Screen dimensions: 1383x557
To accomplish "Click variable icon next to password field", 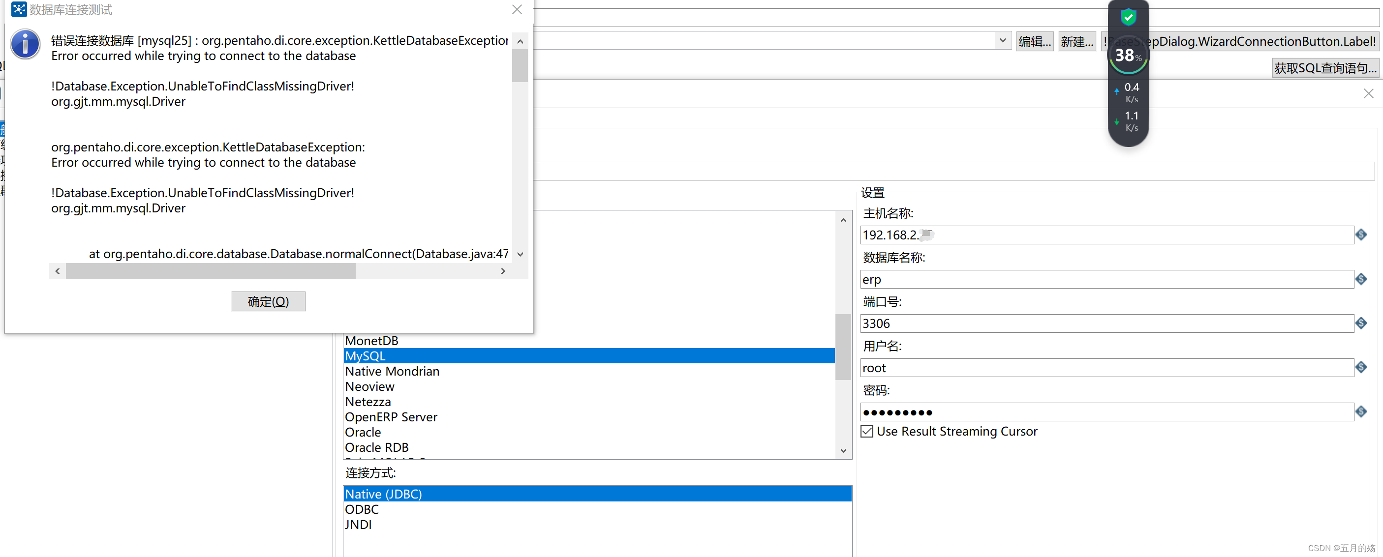I will click(x=1361, y=411).
